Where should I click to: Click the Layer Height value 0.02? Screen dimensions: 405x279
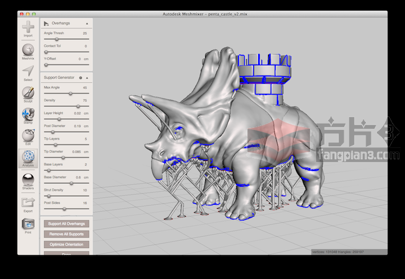(77, 113)
